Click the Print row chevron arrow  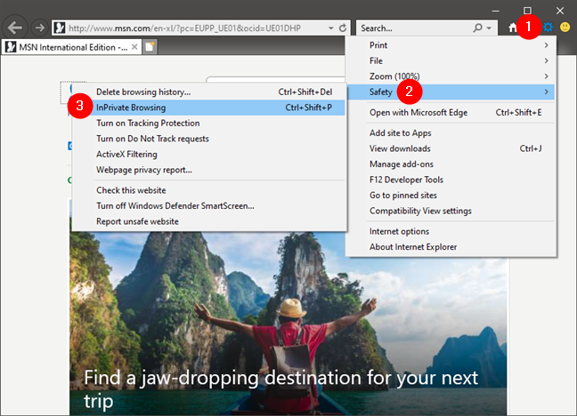547,45
